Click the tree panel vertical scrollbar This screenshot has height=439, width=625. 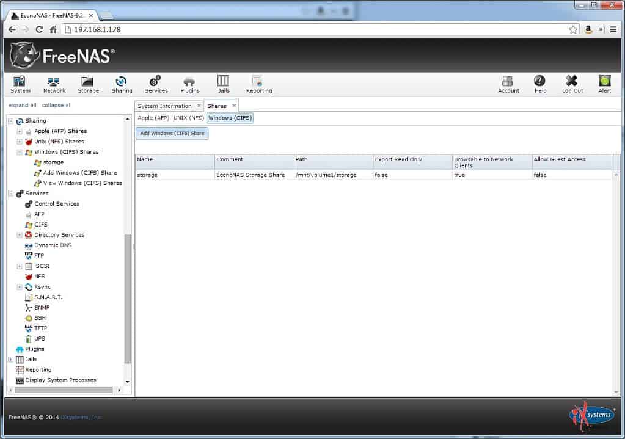(x=128, y=299)
